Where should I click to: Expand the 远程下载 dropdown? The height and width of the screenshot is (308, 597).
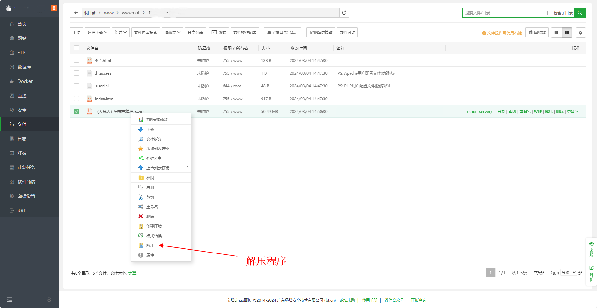[97, 33]
